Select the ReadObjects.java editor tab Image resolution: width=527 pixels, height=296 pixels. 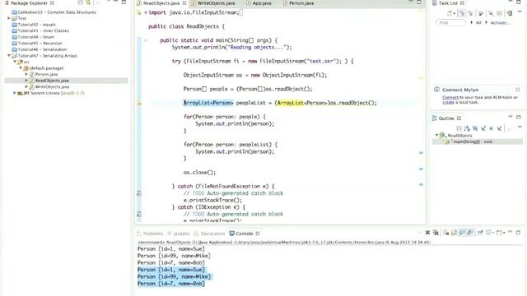(x=161, y=3)
